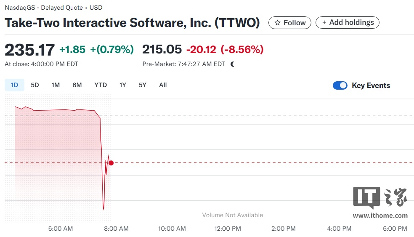
Task: Click the Follow button
Action: pos(289,23)
